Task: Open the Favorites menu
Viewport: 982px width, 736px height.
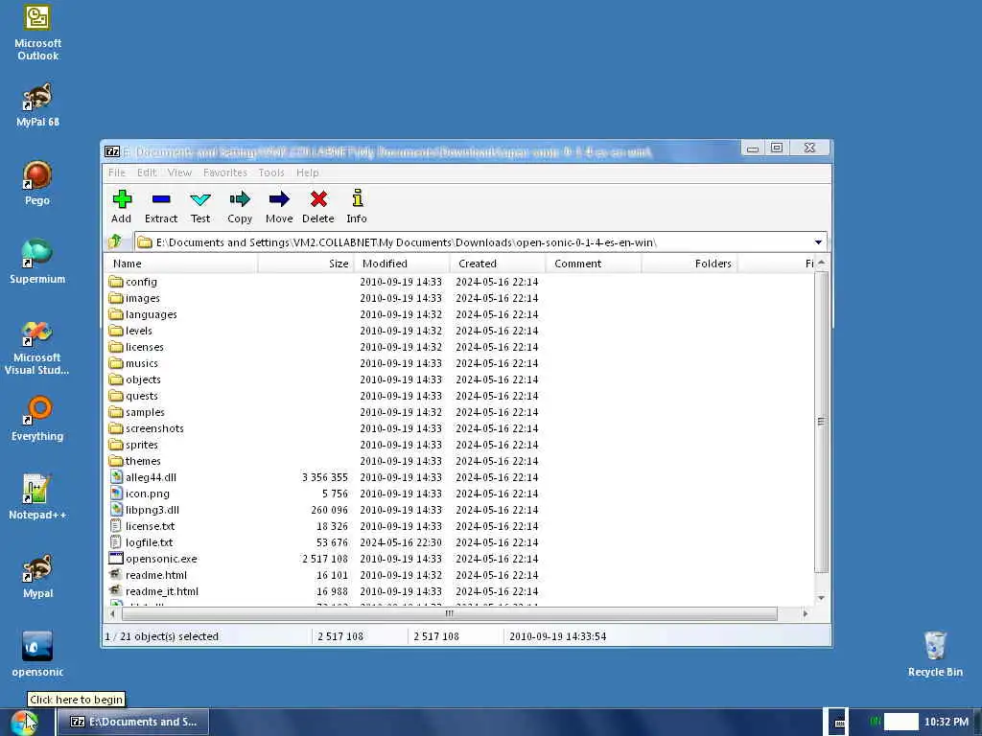Action: [224, 172]
